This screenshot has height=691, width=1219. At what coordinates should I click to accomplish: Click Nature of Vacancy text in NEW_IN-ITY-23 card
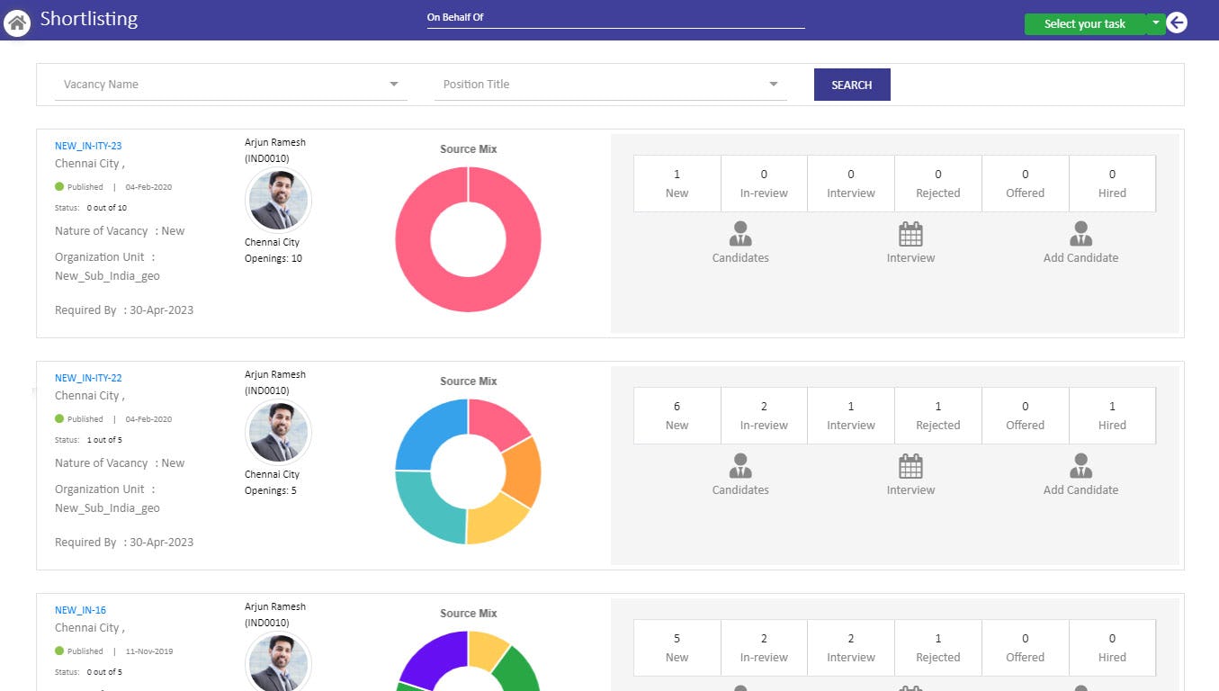click(120, 231)
